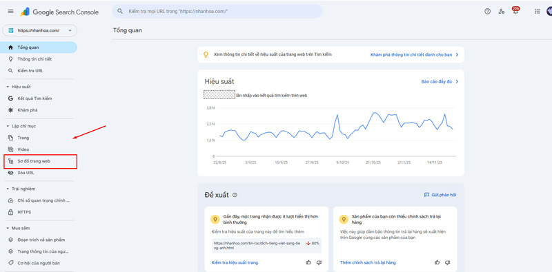The image size is (552, 272).
Task: Open Chỉ số quan trọng chính report
Action: click(x=39, y=200)
